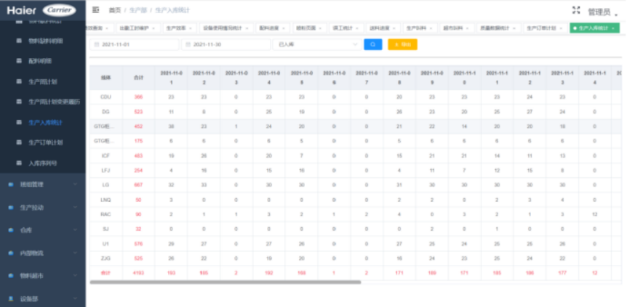This screenshot has height=307, width=627.
Task: Click the orange 导出 export button
Action: click(402, 44)
